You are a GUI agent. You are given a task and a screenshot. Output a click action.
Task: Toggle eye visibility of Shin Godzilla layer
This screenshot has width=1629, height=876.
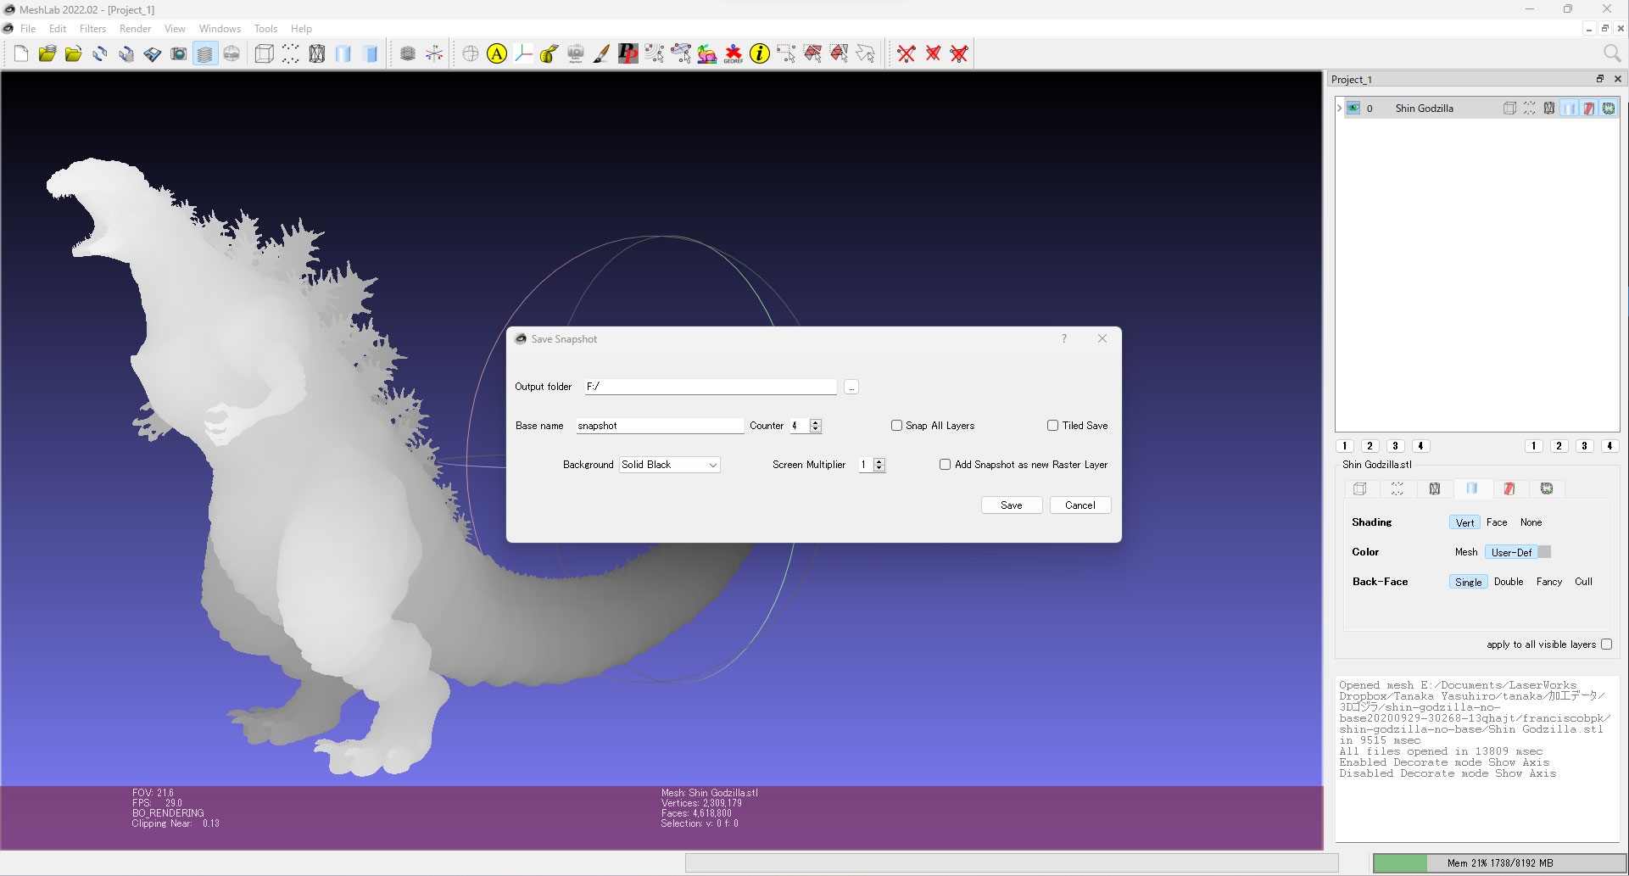click(1353, 108)
